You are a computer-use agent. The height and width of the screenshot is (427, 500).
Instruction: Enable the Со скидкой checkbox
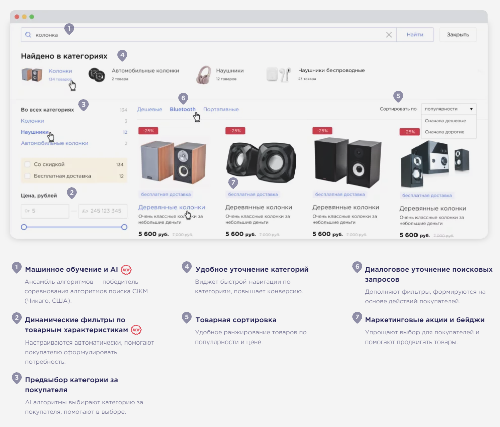pyautogui.click(x=28, y=164)
